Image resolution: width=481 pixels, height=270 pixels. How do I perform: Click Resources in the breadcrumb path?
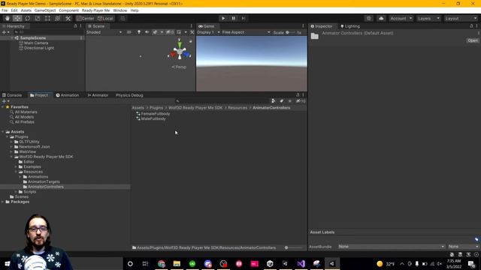click(237, 108)
